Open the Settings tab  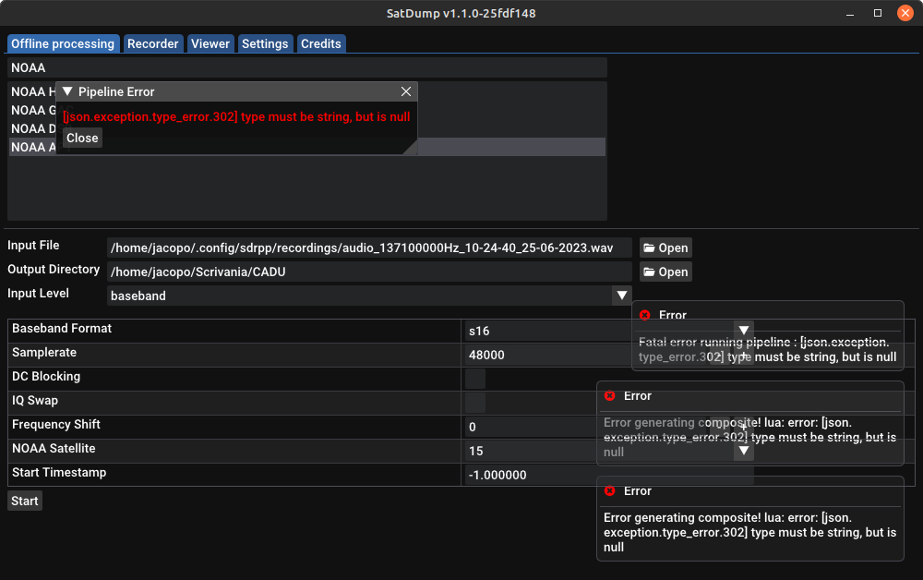(265, 42)
